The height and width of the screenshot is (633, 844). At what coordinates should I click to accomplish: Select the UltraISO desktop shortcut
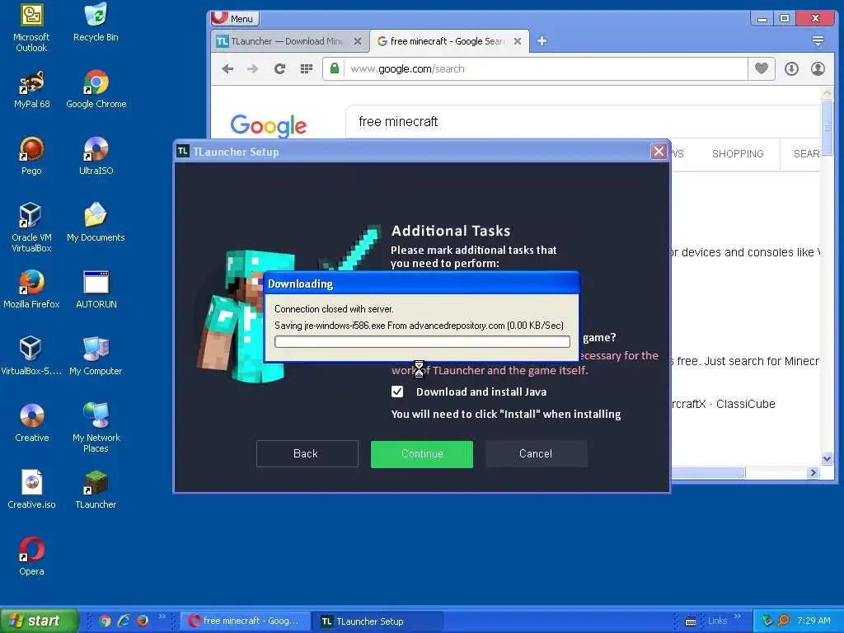tap(96, 156)
